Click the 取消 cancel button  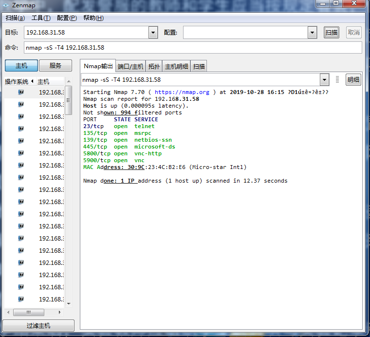click(x=354, y=32)
